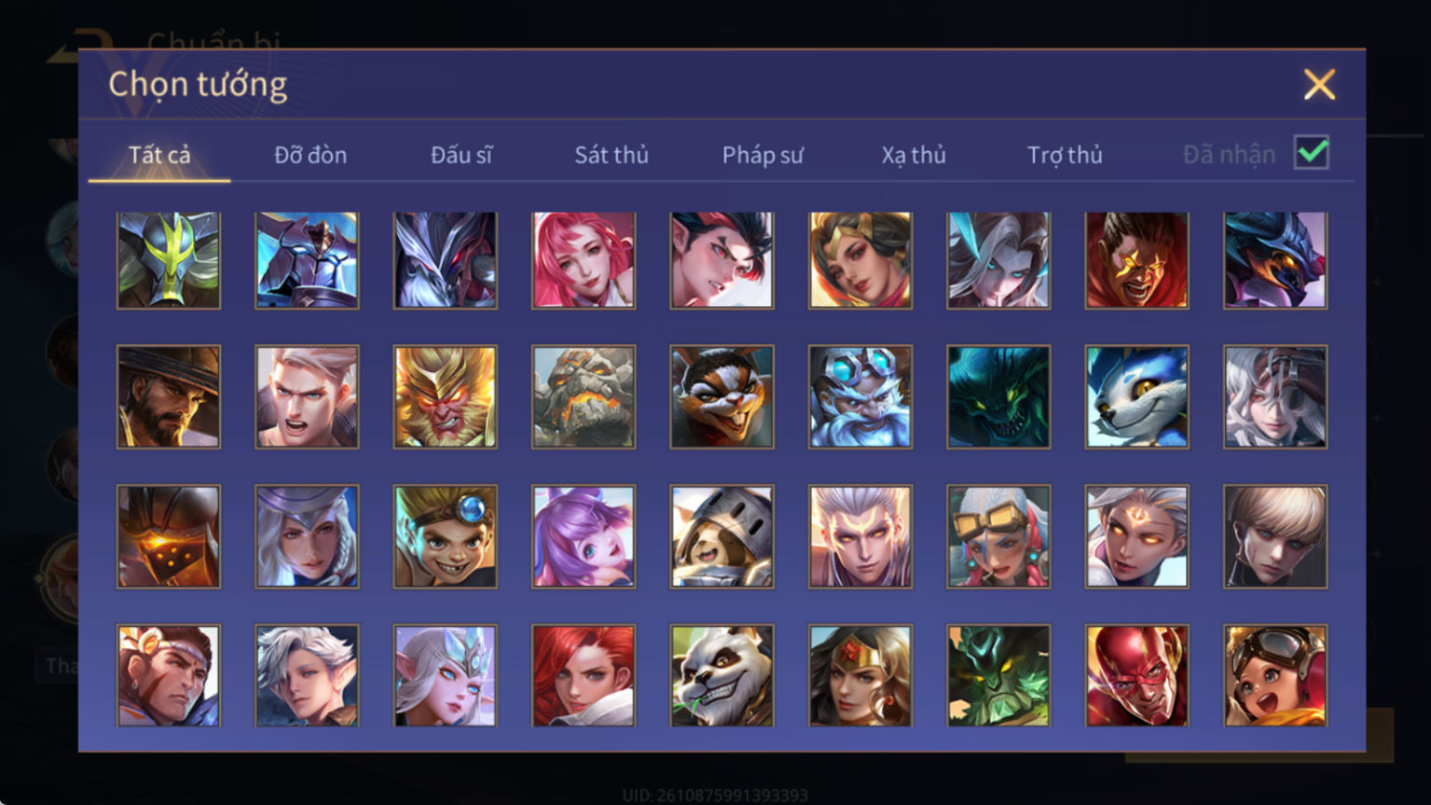Show the Xạ thủ hero category
The height and width of the screenshot is (805, 1431).
click(914, 155)
